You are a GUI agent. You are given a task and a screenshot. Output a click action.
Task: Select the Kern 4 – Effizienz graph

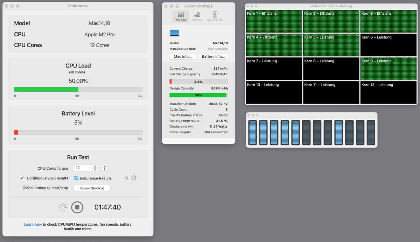tap(274, 45)
